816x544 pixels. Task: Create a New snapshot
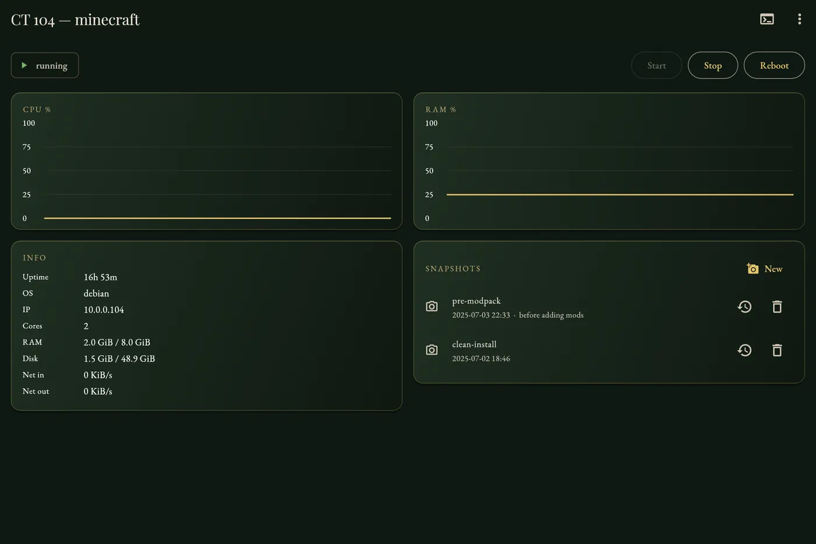[x=765, y=269]
